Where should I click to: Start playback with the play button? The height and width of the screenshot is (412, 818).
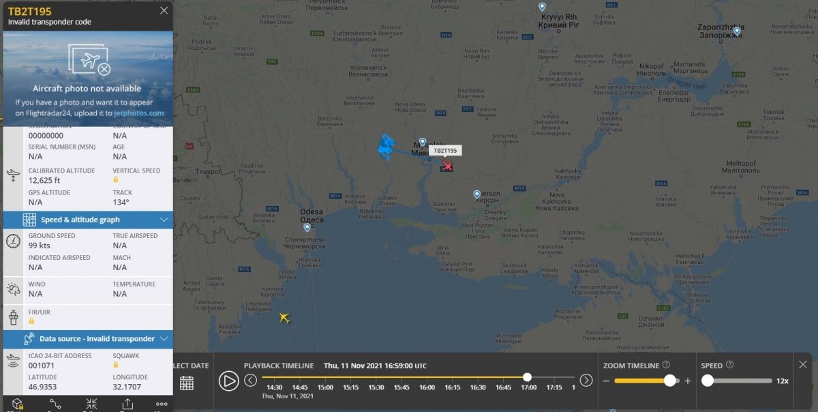[x=229, y=381]
